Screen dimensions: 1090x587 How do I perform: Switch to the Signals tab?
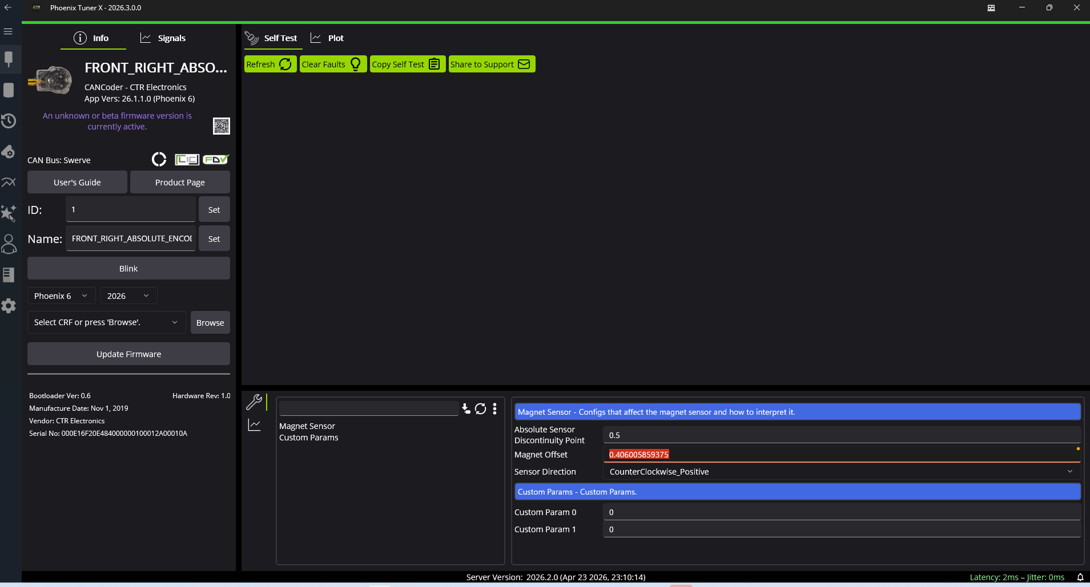[163, 38]
